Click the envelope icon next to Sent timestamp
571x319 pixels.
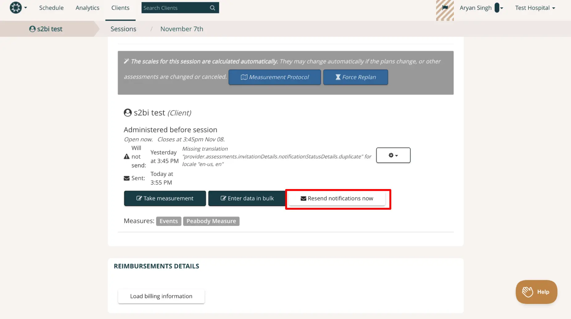126,178
